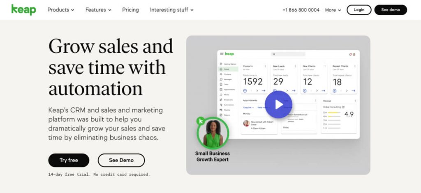
Task: Start the trial with Try free button
Action: (x=69, y=160)
